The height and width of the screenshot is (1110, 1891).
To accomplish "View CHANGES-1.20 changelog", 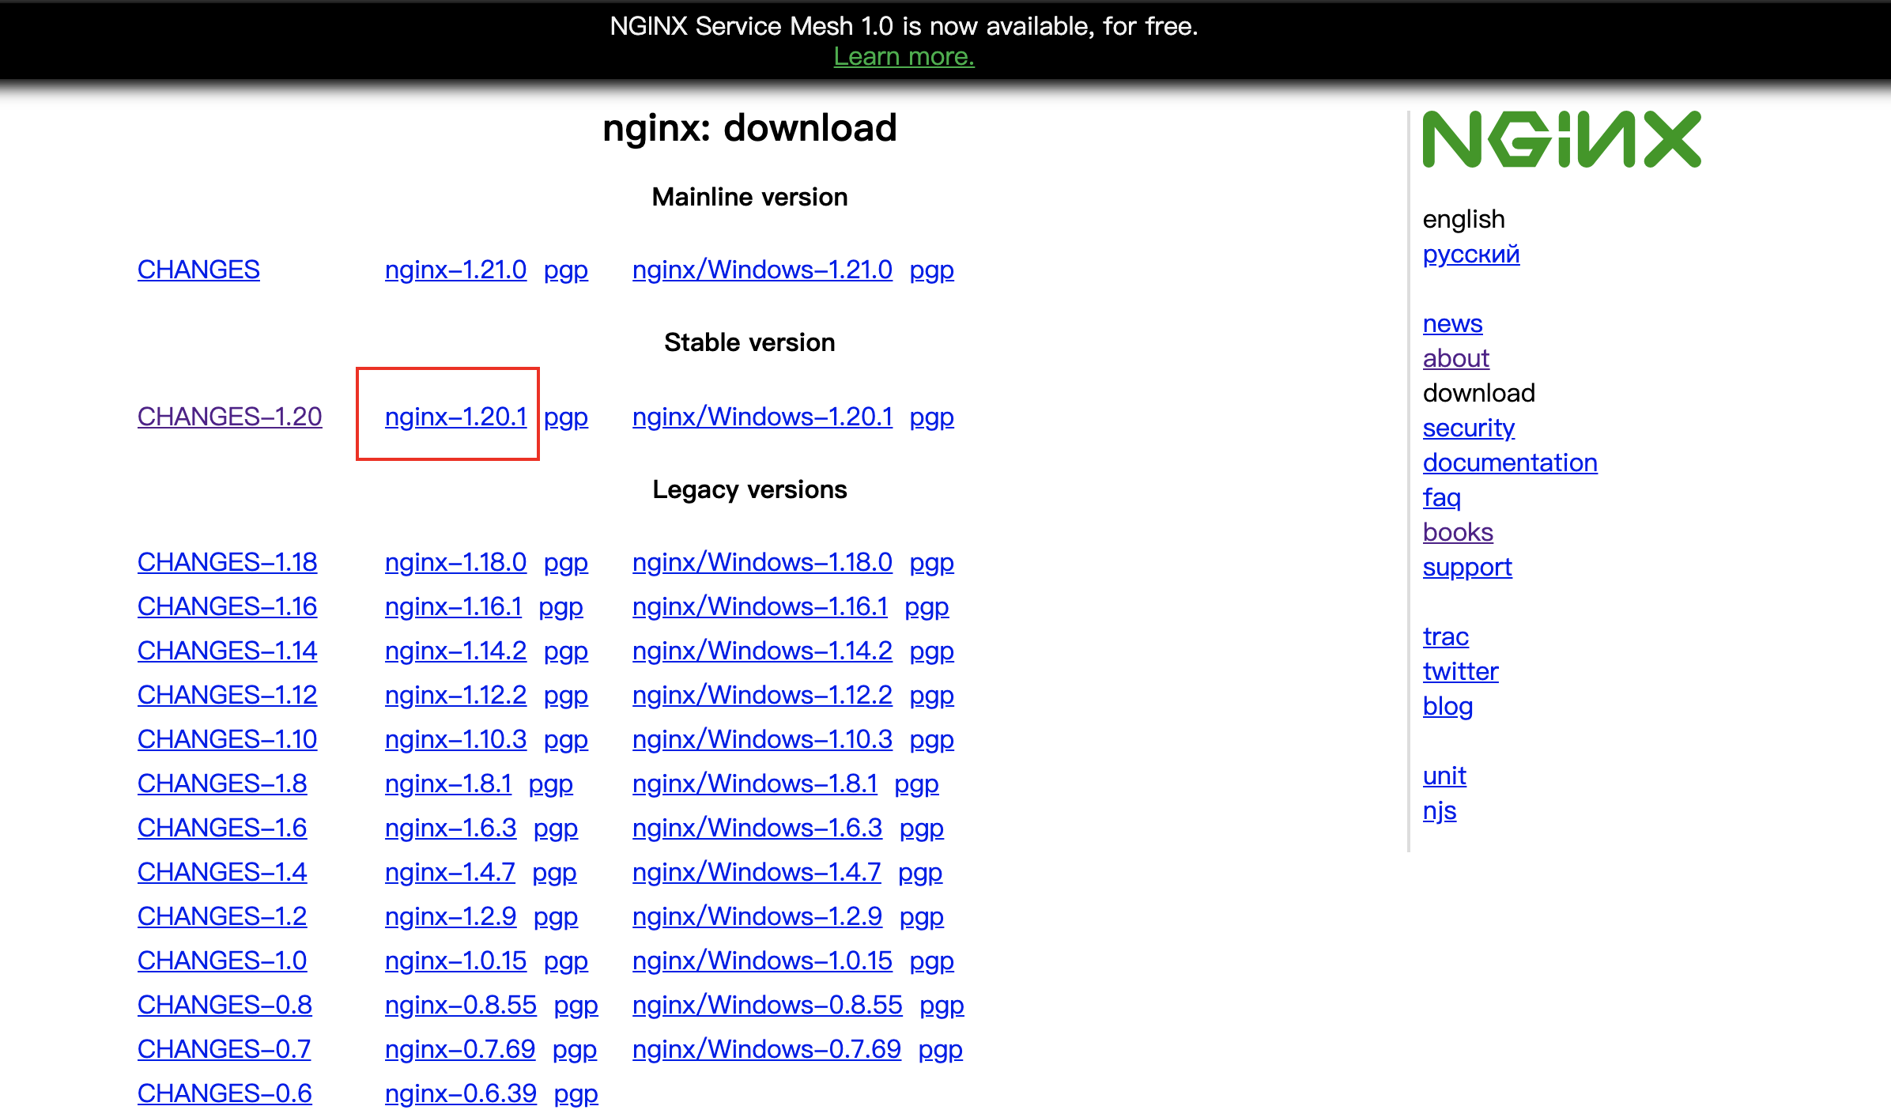I will (x=229, y=417).
